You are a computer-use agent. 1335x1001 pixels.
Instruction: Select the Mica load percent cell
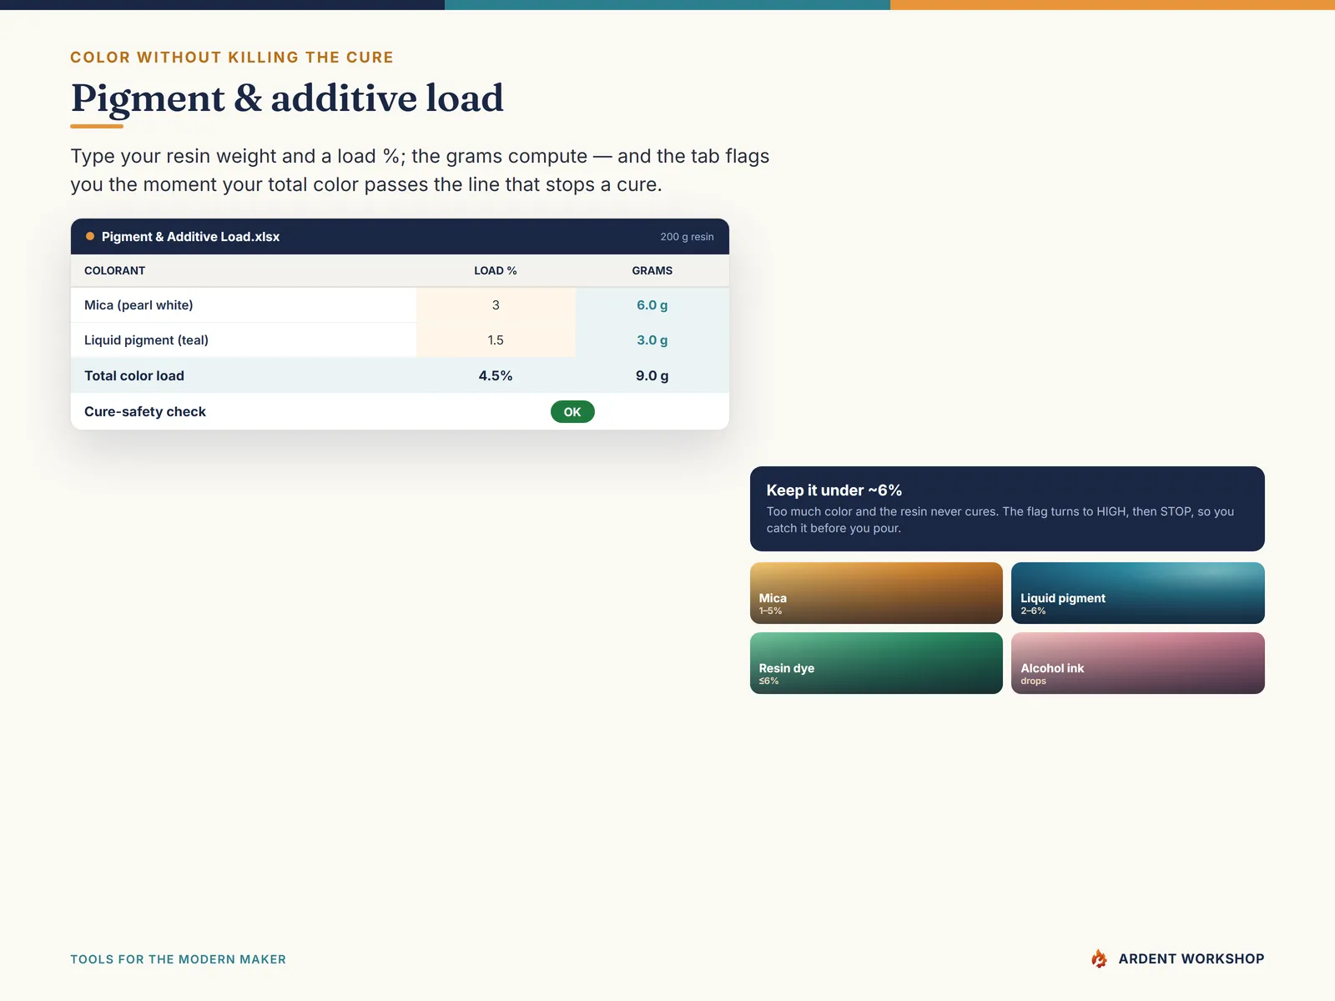click(x=496, y=305)
